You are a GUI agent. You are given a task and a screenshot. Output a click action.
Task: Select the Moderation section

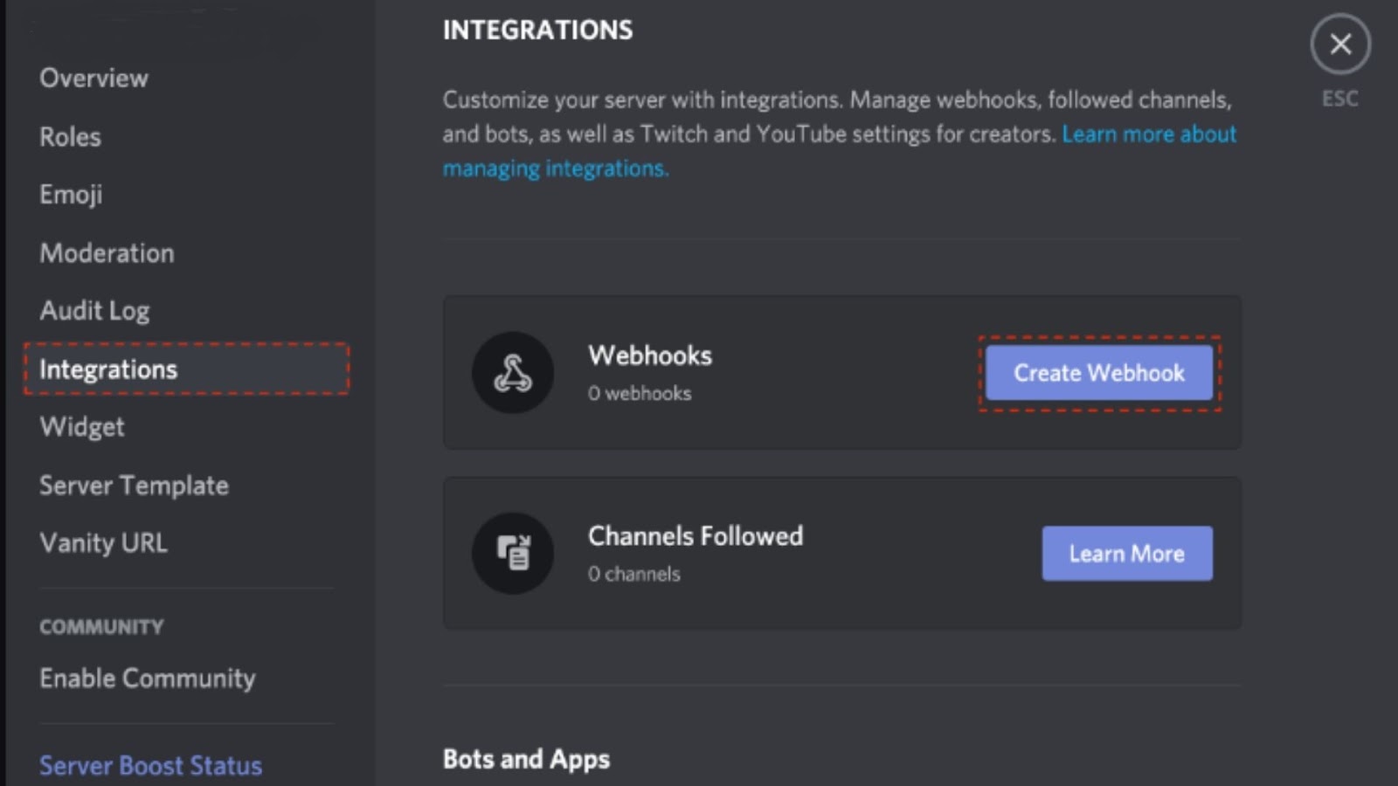107,252
